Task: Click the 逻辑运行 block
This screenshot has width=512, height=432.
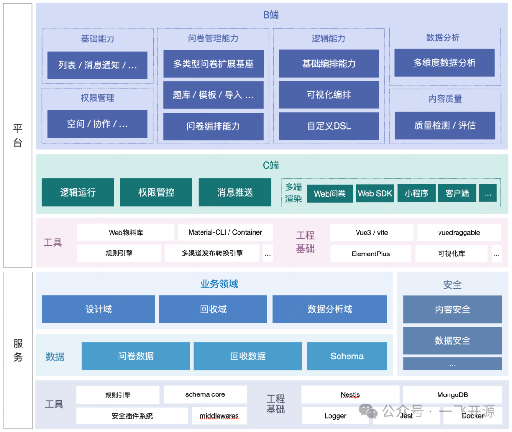Action: tap(78, 192)
